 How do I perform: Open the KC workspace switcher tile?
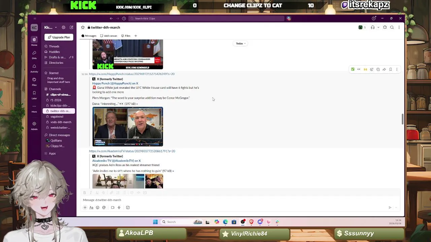click(34, 28)
